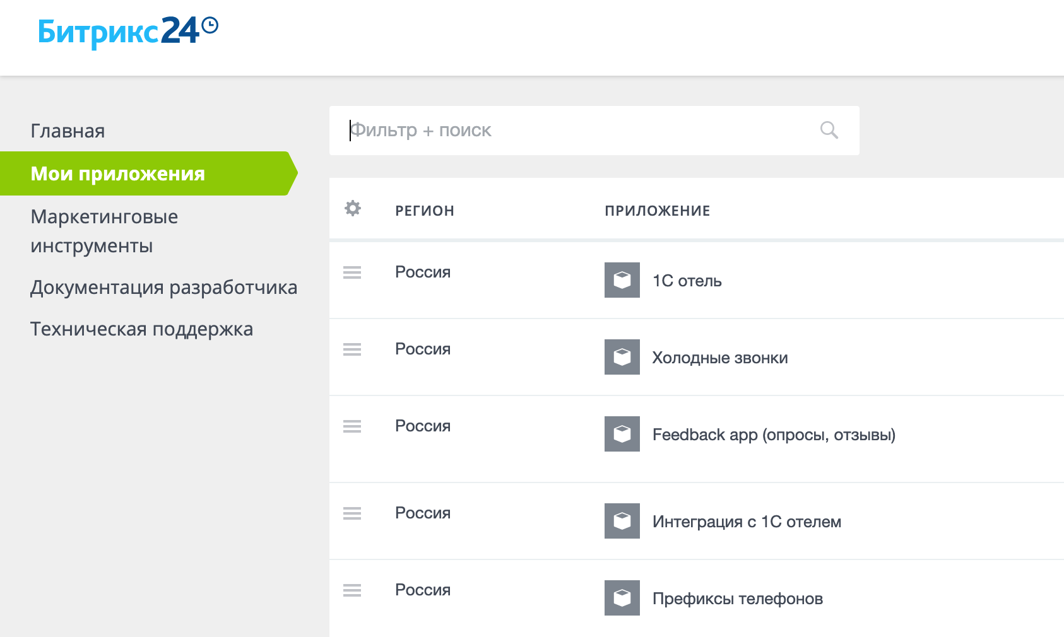Select Мои приложения in the sidebar
The image size is (1064, 637).
click(149, 173)
